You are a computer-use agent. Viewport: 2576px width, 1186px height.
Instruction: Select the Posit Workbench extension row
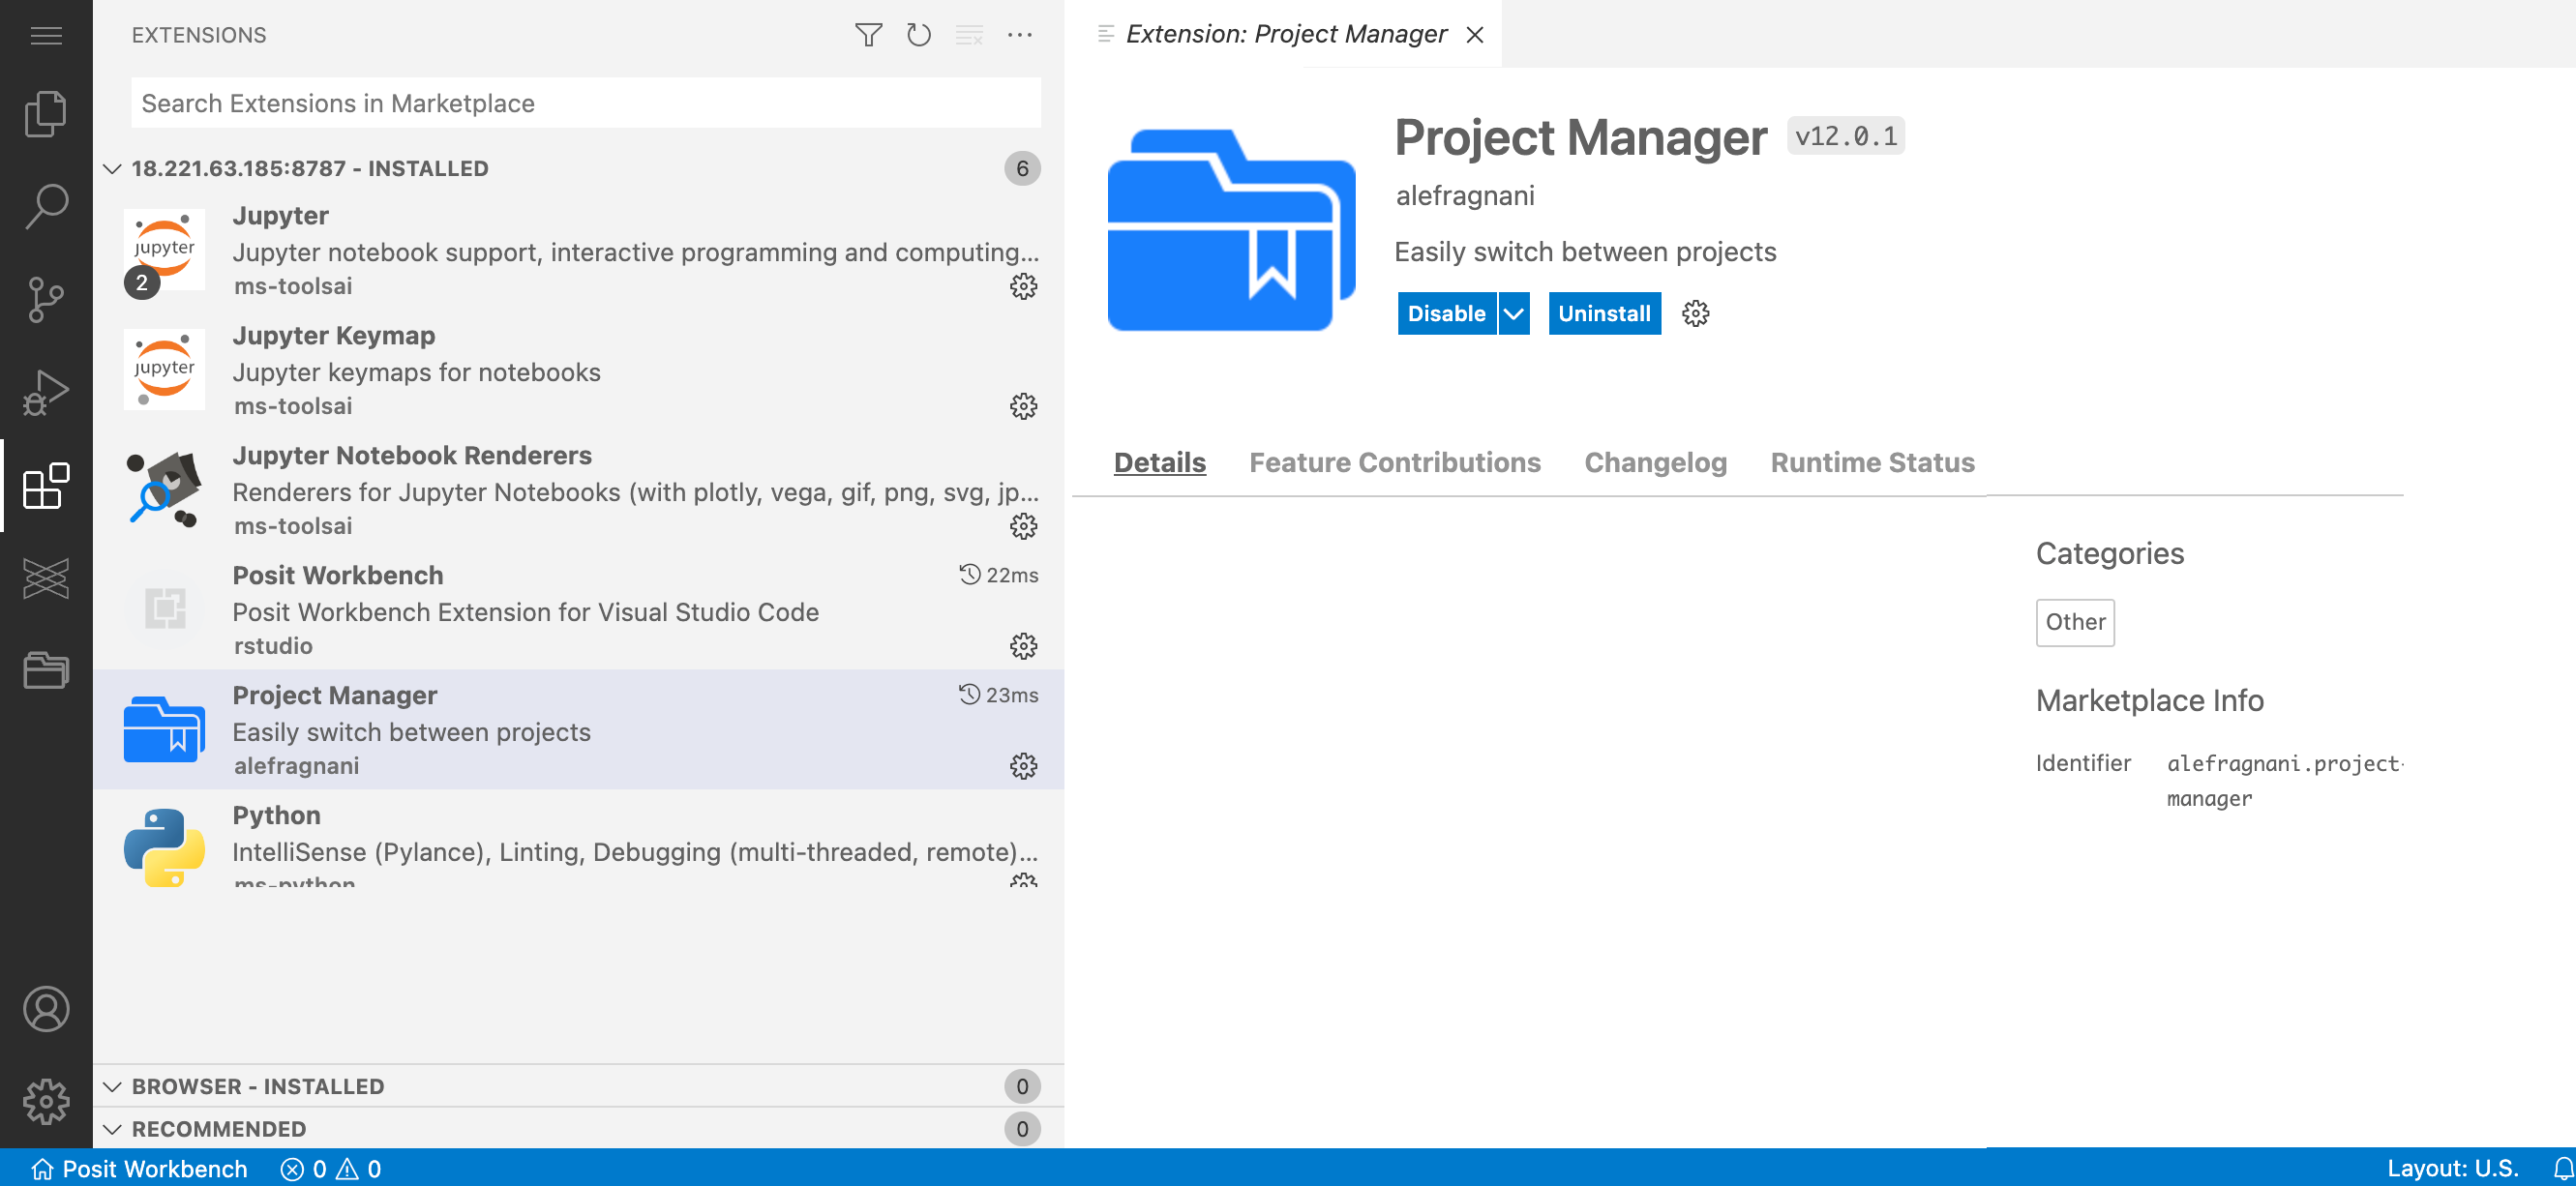pyautogui.click(x=578, y=610)
